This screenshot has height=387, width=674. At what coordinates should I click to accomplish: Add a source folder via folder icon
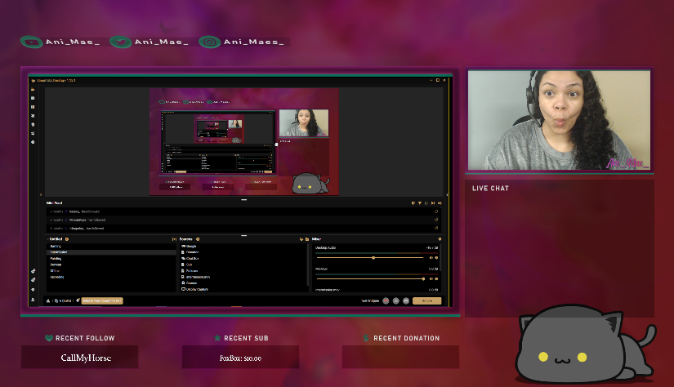click(x=307, y=239)
